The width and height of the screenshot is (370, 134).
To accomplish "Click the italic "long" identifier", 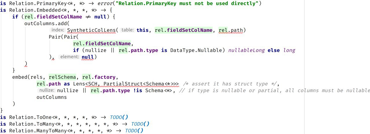I will 289,50.
